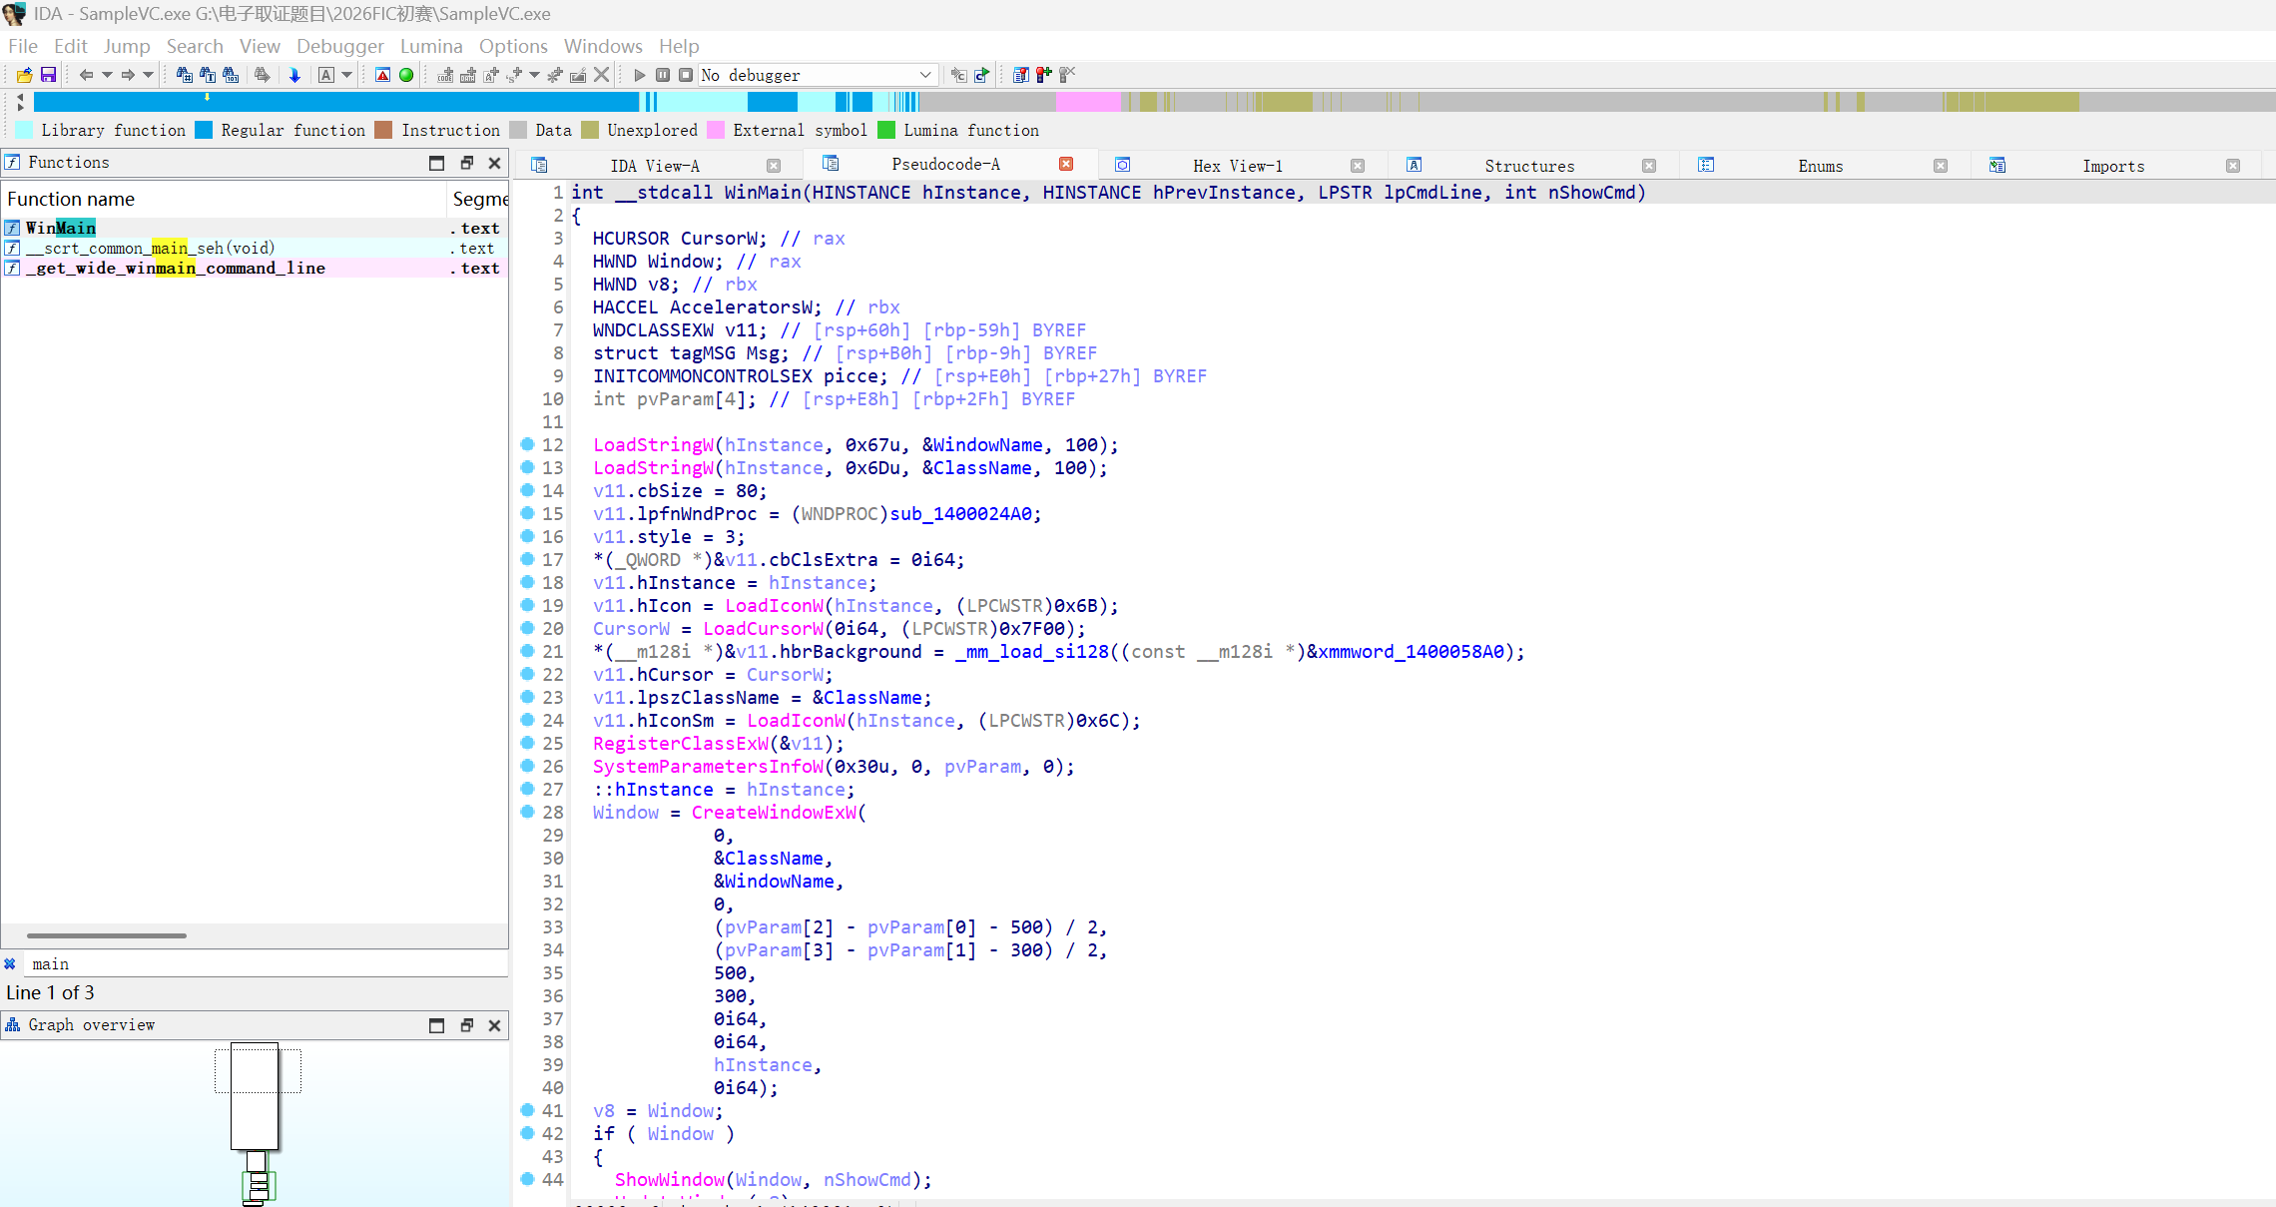Click the Regular function legend swatch

(x=204, y=130)
